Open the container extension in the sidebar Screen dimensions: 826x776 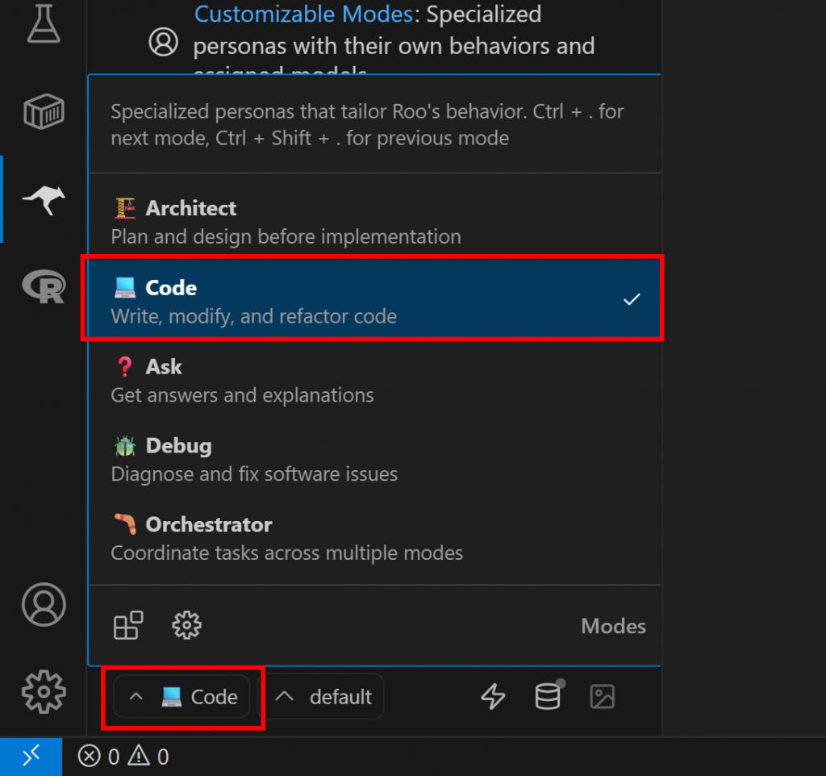(44, 112)
